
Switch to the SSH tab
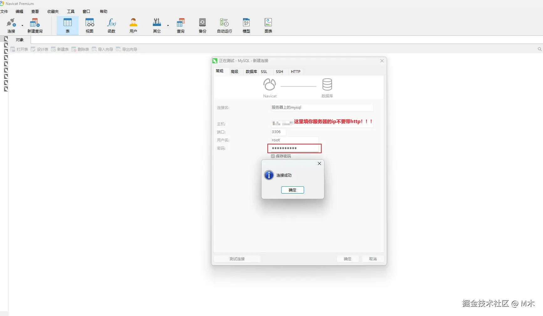tap(279, 72)
